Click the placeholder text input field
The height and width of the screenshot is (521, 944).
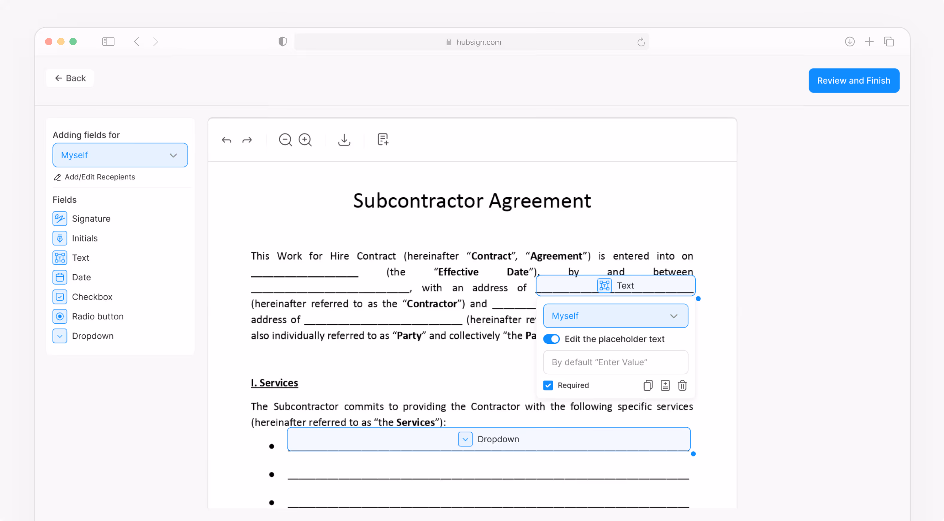[615, 362]
